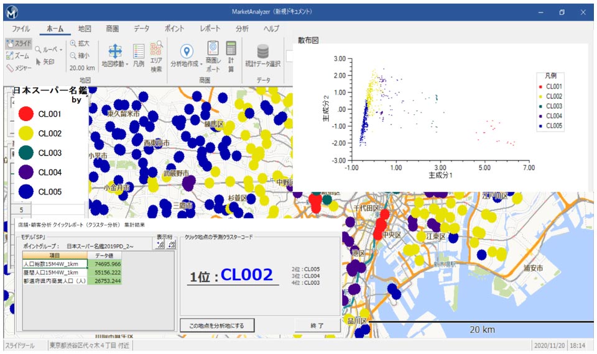Select the ズーム zoom tool
This screenshot has width=597, height=354.
pos(18,56)
